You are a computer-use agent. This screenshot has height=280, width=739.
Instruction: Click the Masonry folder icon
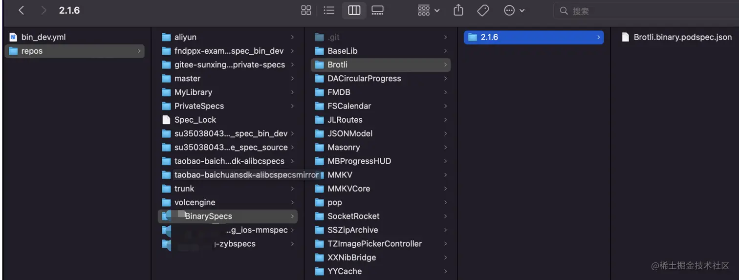319,147
